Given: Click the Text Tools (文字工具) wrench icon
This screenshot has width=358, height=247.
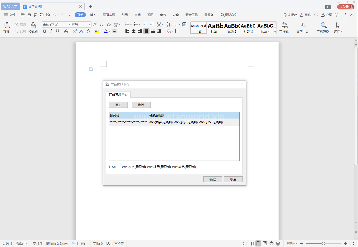Looking at the screenshot, I should click(303, 28).
